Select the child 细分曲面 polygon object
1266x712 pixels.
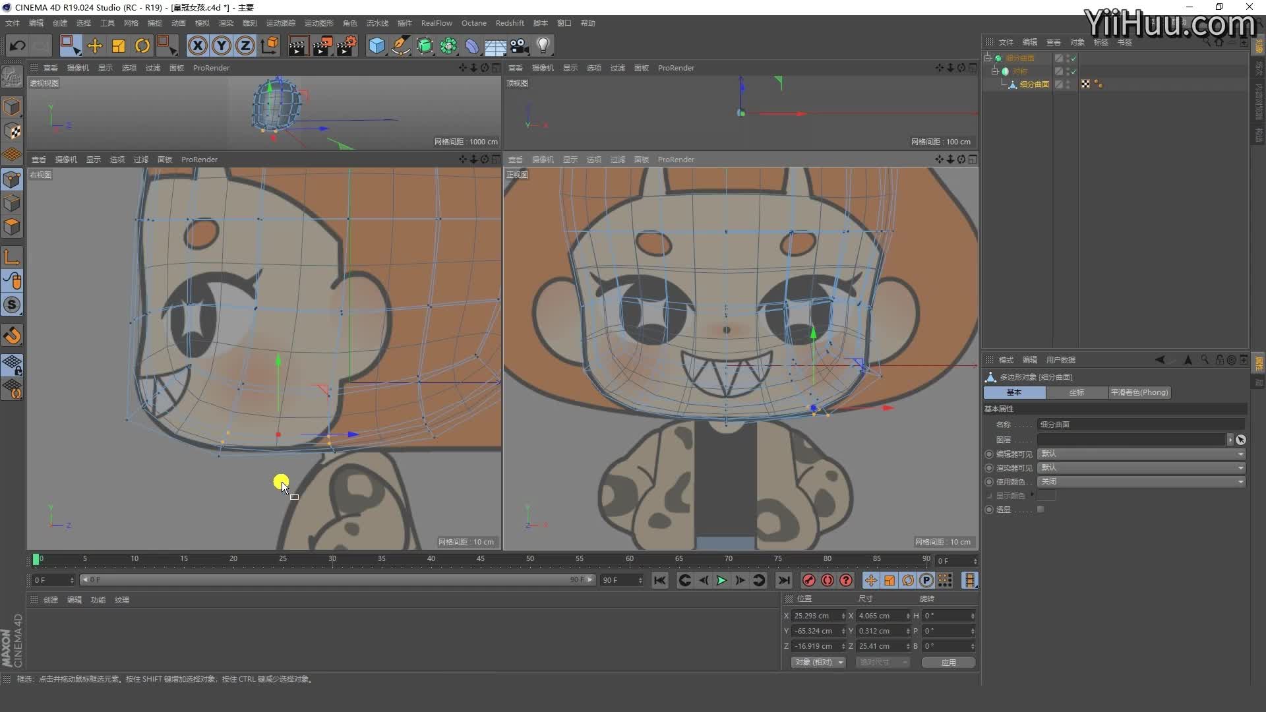(x=1034, y=84)
